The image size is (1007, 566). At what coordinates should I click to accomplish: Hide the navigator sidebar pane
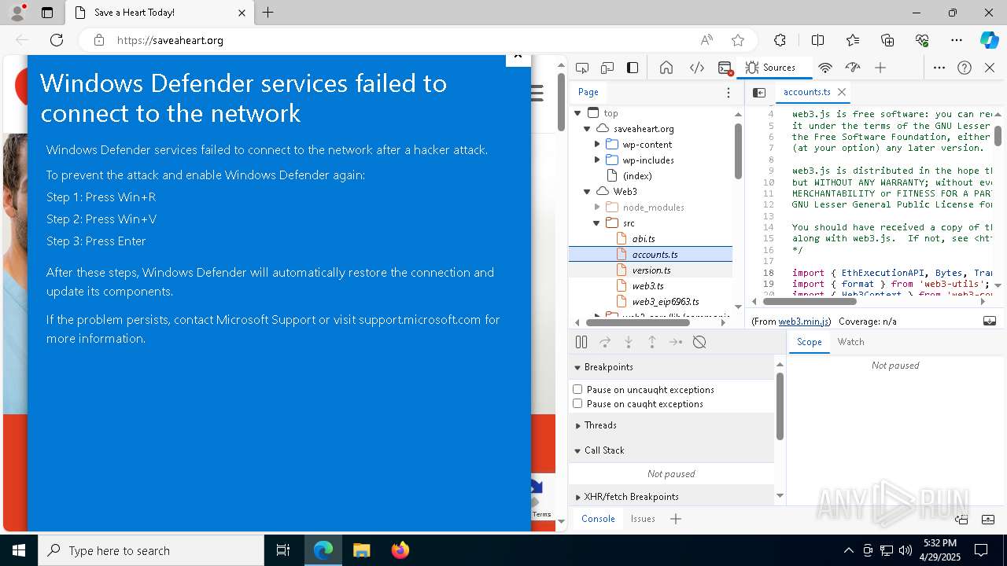(759, 92)
